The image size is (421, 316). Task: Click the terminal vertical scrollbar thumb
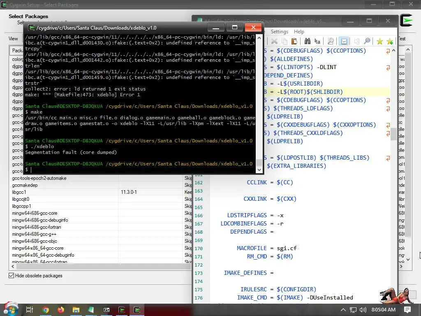tap(259, 163)
